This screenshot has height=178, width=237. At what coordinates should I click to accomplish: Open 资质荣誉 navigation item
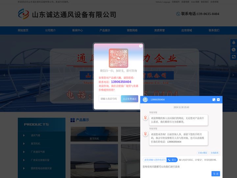click(159, 30)
